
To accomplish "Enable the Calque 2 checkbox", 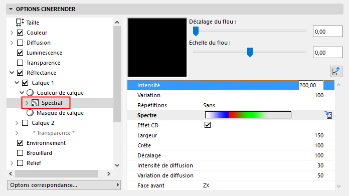I will (25, 123).
